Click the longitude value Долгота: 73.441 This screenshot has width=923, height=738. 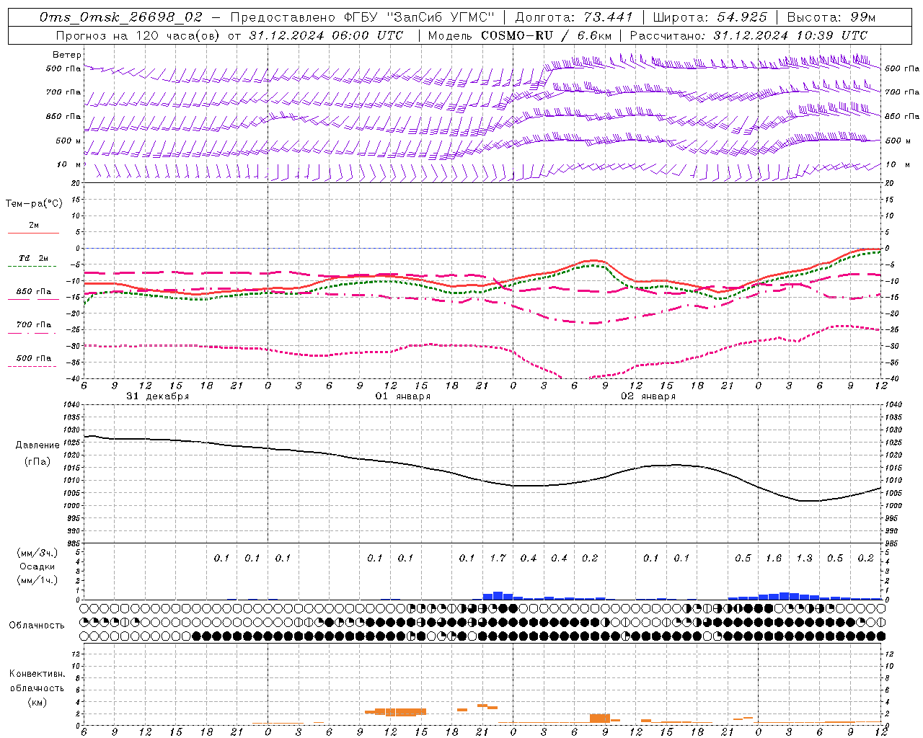click(x=574, y=17)
